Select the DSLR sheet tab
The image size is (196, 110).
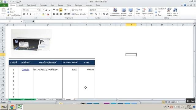[51, 100]
